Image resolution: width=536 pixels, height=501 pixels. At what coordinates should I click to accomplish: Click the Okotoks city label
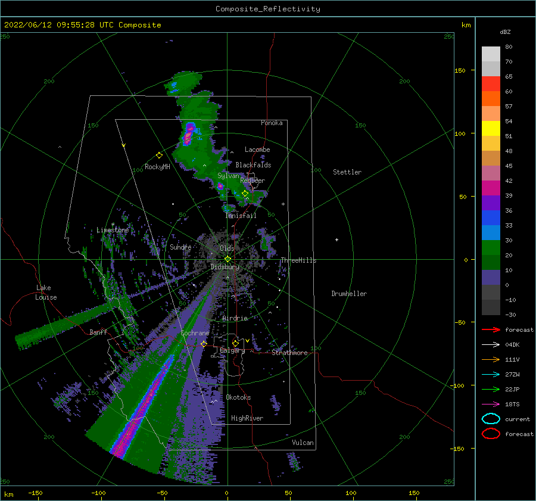[238, 397]
